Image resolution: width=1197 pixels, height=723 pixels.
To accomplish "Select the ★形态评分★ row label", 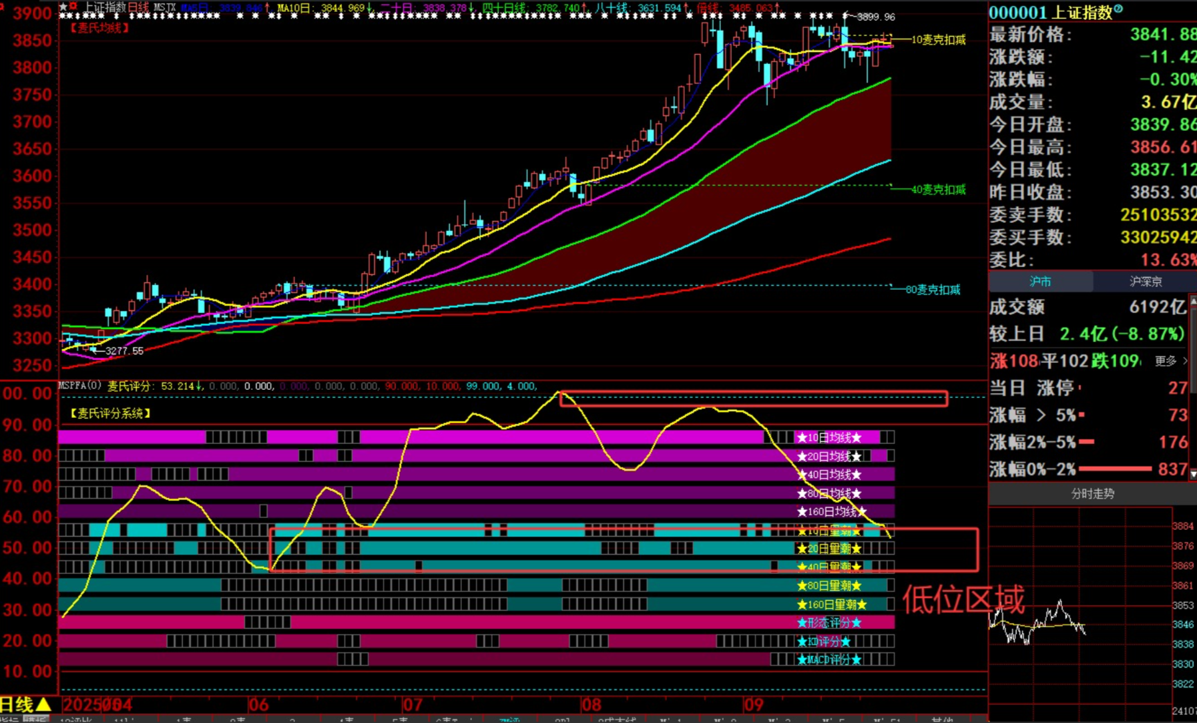I will coord(828,623).
